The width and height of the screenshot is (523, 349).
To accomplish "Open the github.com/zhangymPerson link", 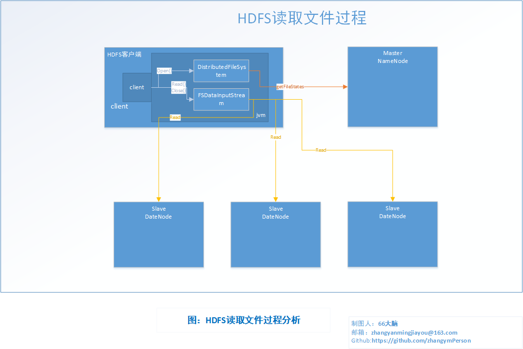I will coord(421,341).
